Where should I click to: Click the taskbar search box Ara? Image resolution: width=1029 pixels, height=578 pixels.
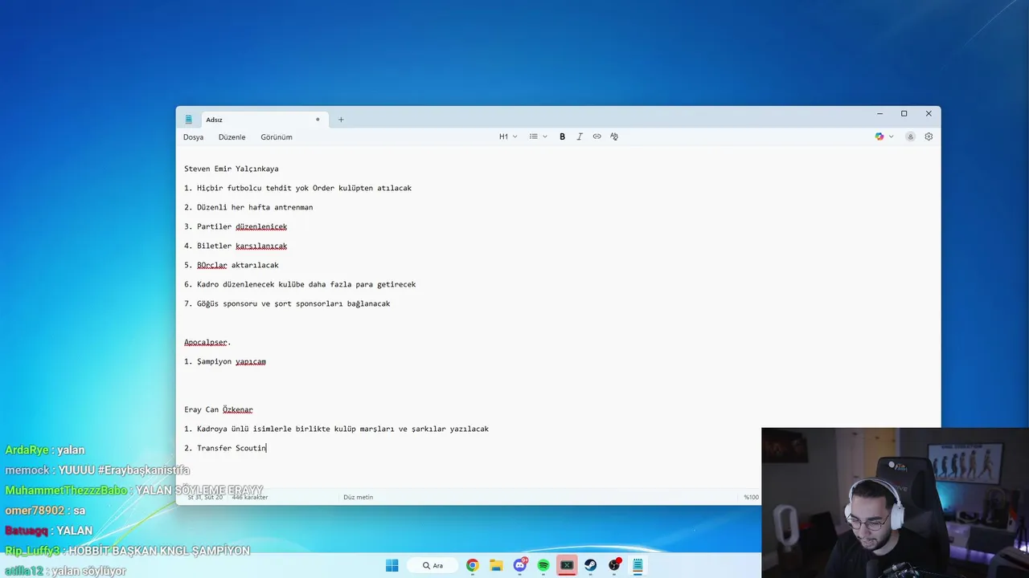pos(432,565)
